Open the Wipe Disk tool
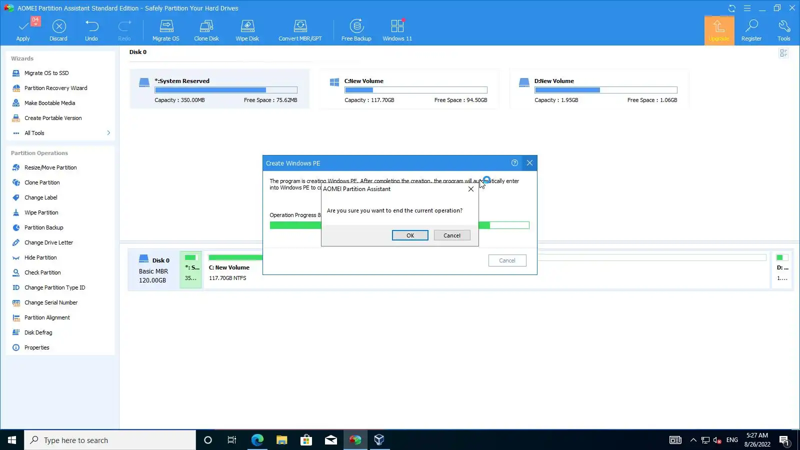 tap(247, 30)
